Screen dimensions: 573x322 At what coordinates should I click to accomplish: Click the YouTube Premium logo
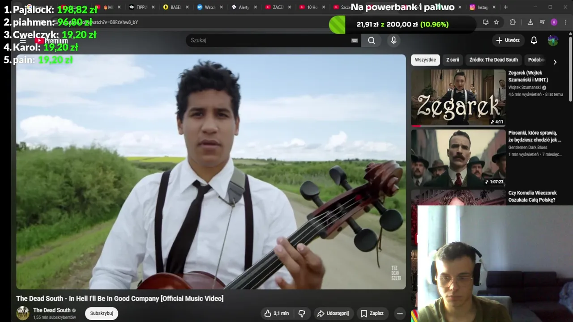(x=52, y=41)
